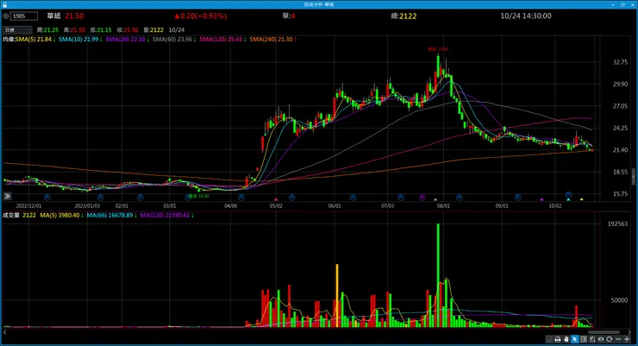Screen dimensions: 638x346
Task: Click the 192563 volume axis label
Action: pos(617,223)
